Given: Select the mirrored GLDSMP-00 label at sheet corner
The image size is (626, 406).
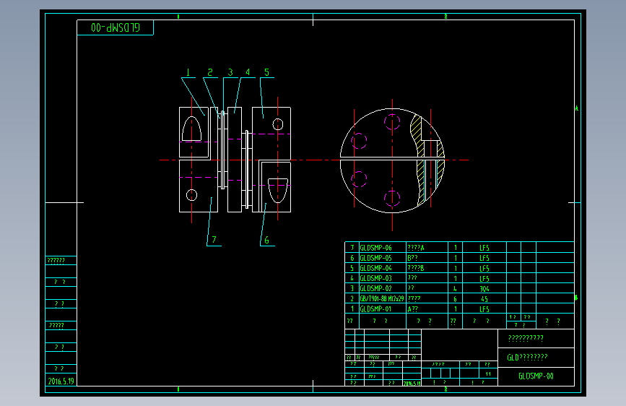Looking at the screenshot, I should click(x=116, y=27).
